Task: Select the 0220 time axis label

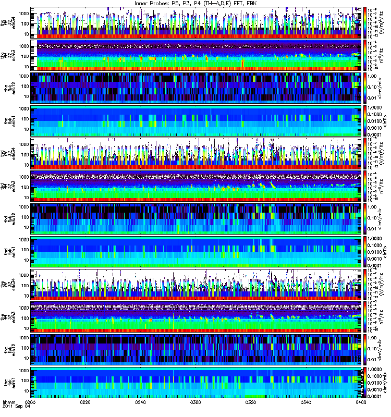Action: tap(85, 402)
